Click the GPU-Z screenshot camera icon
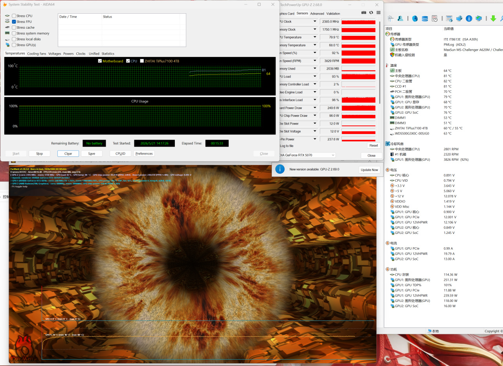The height and width of the screenshot is (366, 503). [363, 13]
